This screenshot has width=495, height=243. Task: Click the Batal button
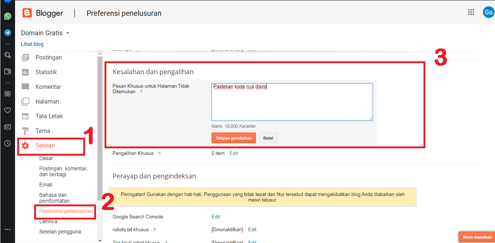pyautogui.click(x=268, y=138)
